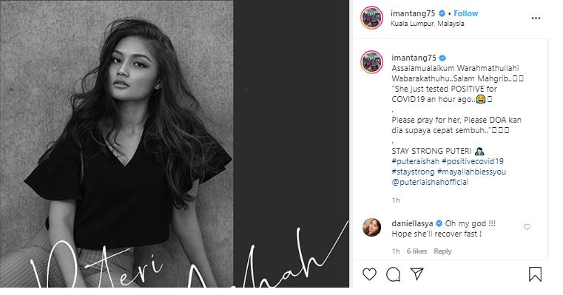Open the #puteraishah hashtag
Screen dimensions: 563x295
coord(416,161)
